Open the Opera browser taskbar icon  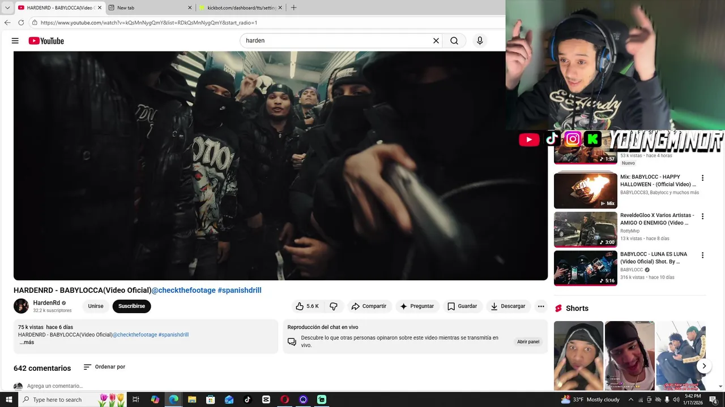pyautogui.click(x=284, y=400)
